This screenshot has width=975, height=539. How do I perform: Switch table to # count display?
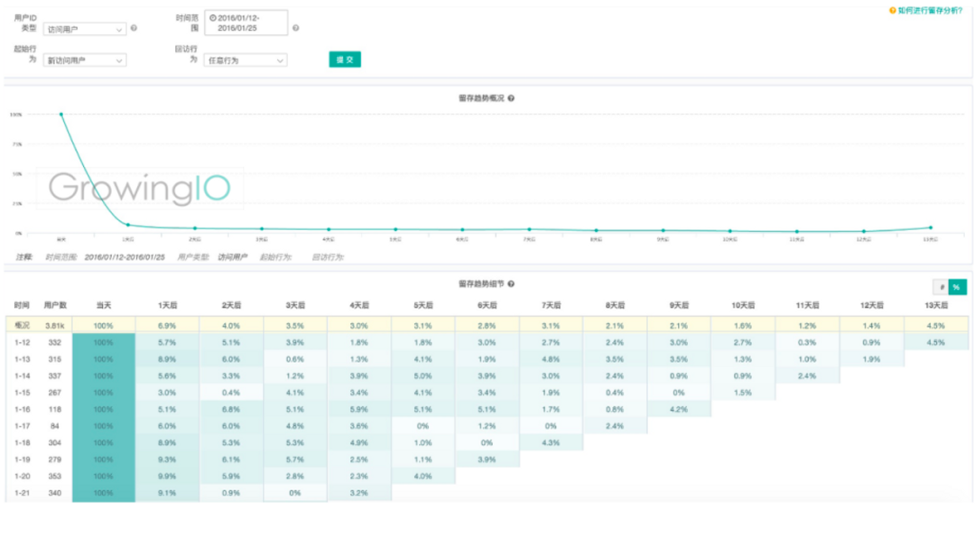(x=942, y=286)
